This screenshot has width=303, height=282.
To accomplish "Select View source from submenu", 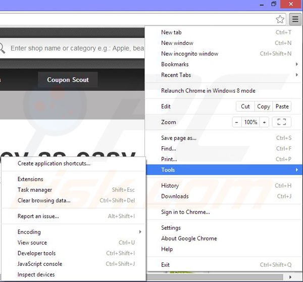I will point(73,243).
